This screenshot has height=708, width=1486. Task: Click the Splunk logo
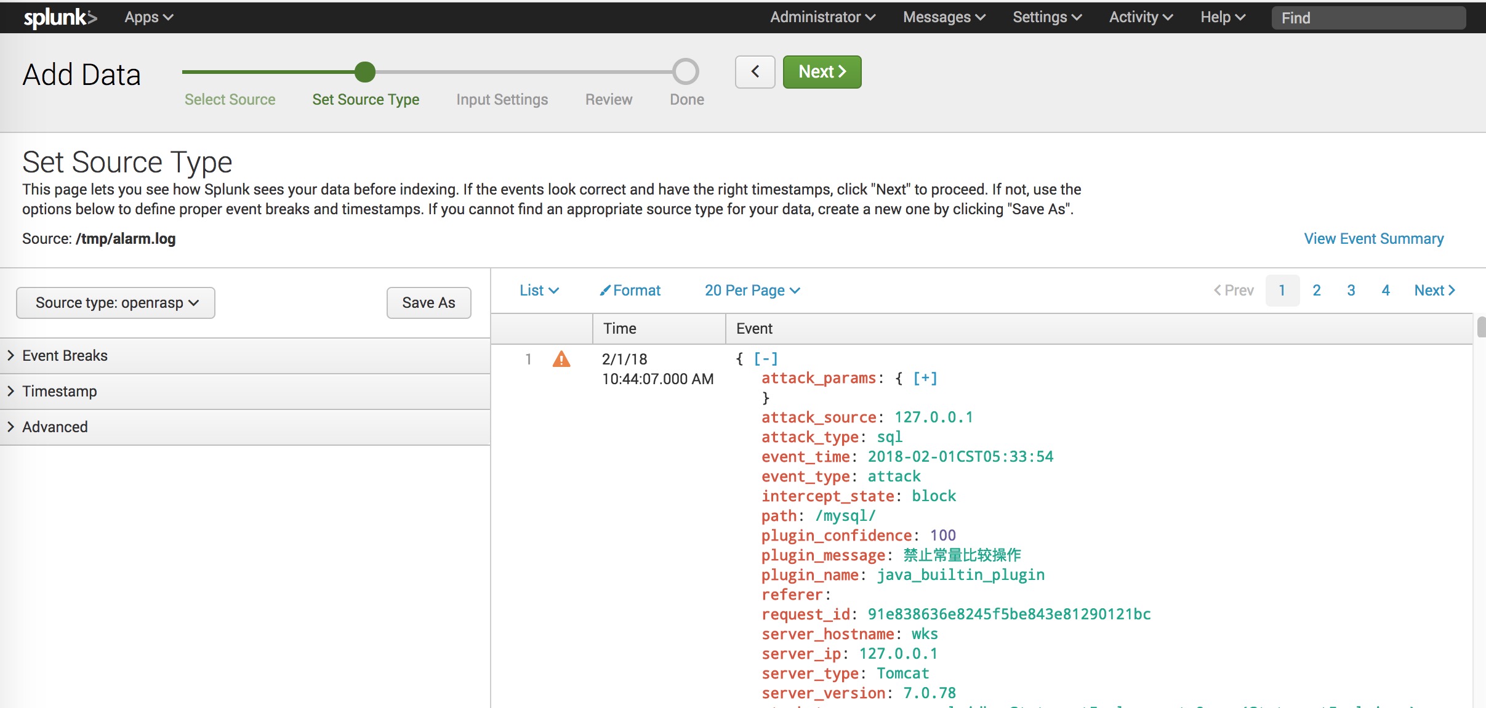click(x=60, y=17)
